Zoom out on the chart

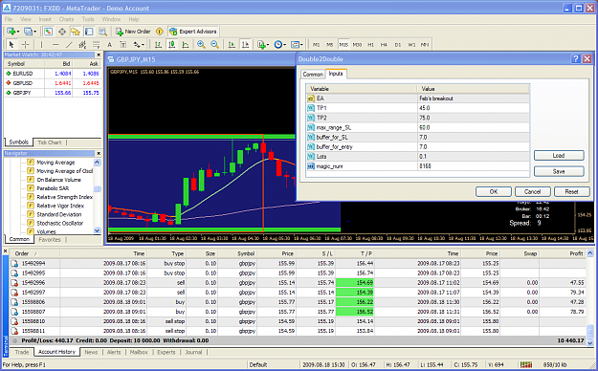214,45
